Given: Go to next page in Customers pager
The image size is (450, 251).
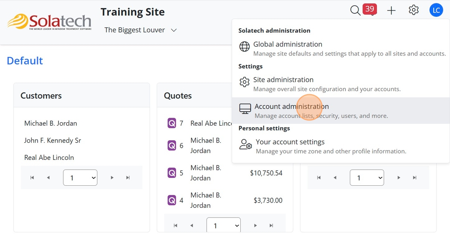Looking at the screenshot, I should click(x=112, y=177).
